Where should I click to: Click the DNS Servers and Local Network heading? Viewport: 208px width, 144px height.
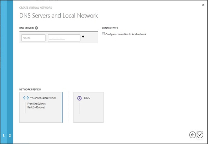(x=58, y=16)
